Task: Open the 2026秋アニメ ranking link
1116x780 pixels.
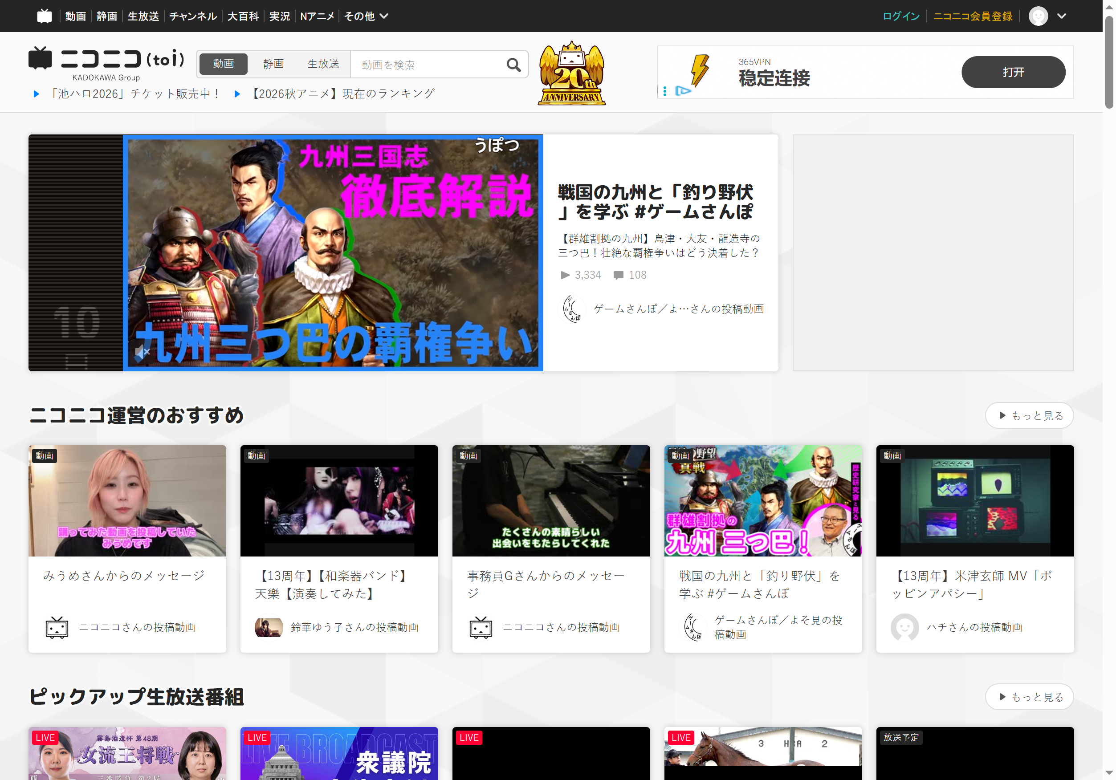Action: point(342,93)
